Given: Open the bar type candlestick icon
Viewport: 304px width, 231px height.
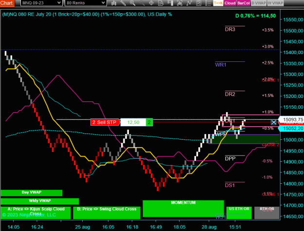Looking at the screenshot, I should (114, 3).
